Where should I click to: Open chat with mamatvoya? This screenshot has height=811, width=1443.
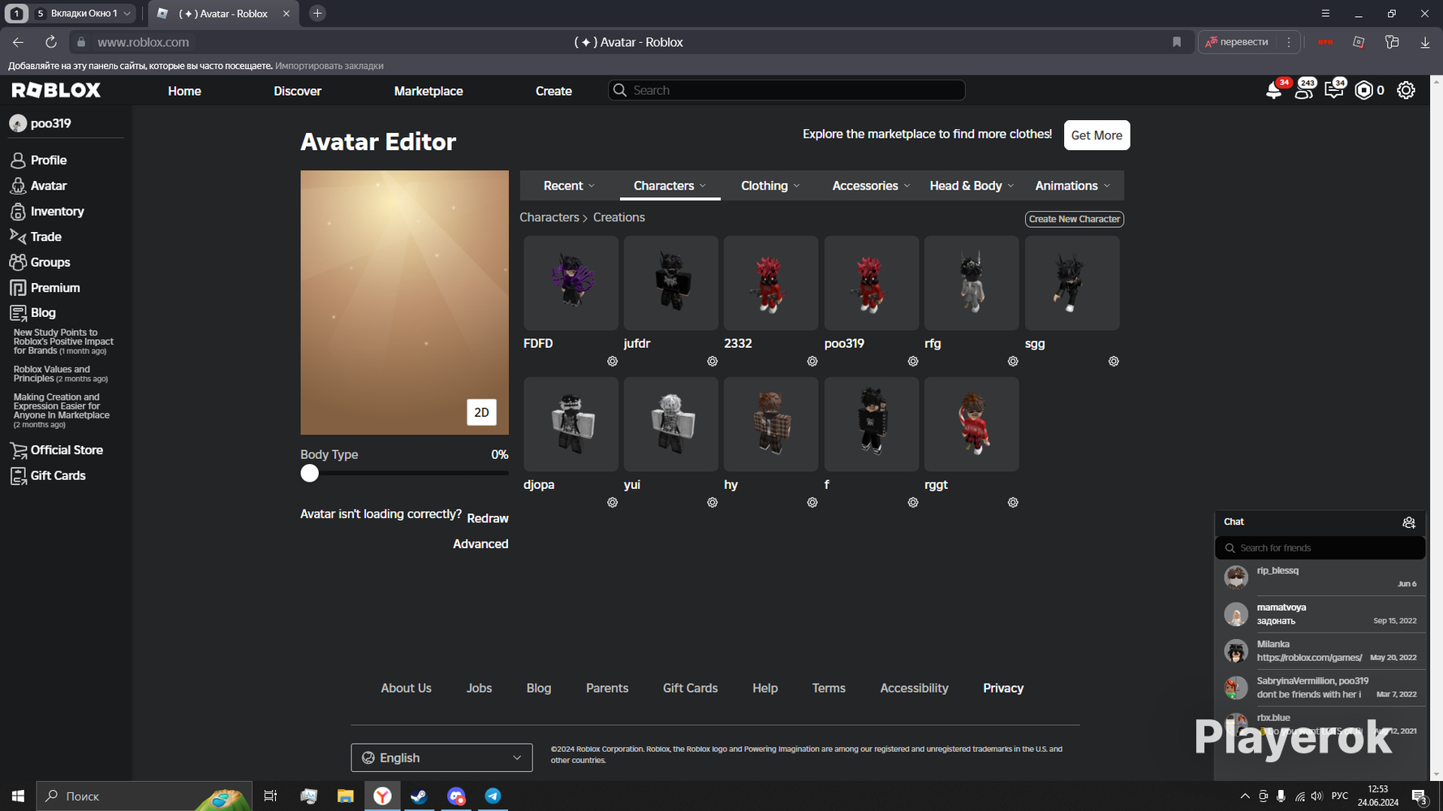tap(1320, 614)
